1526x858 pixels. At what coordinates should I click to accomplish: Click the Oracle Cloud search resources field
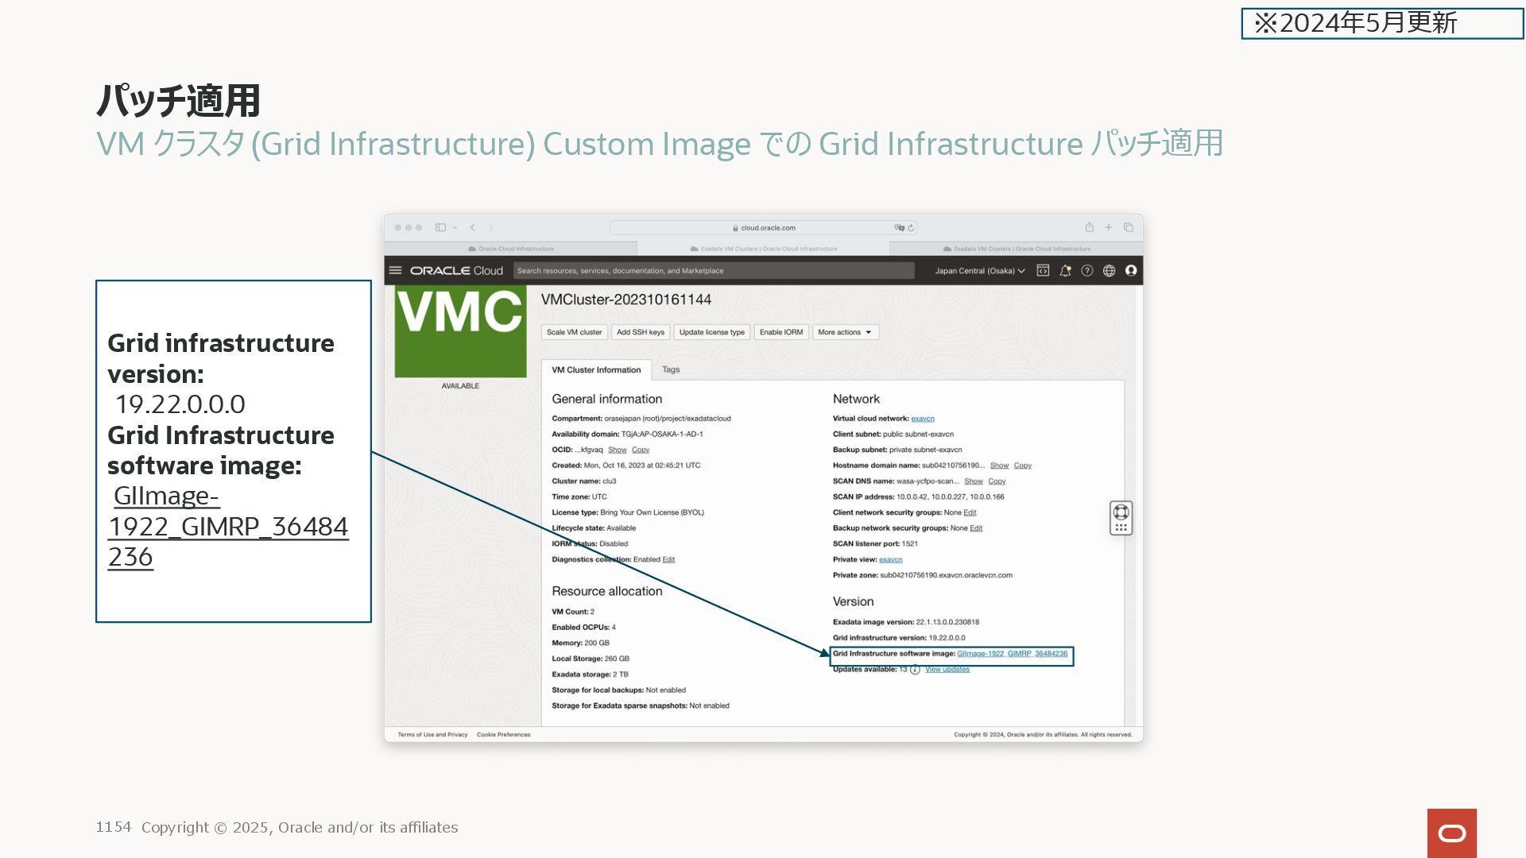point(713,271)
